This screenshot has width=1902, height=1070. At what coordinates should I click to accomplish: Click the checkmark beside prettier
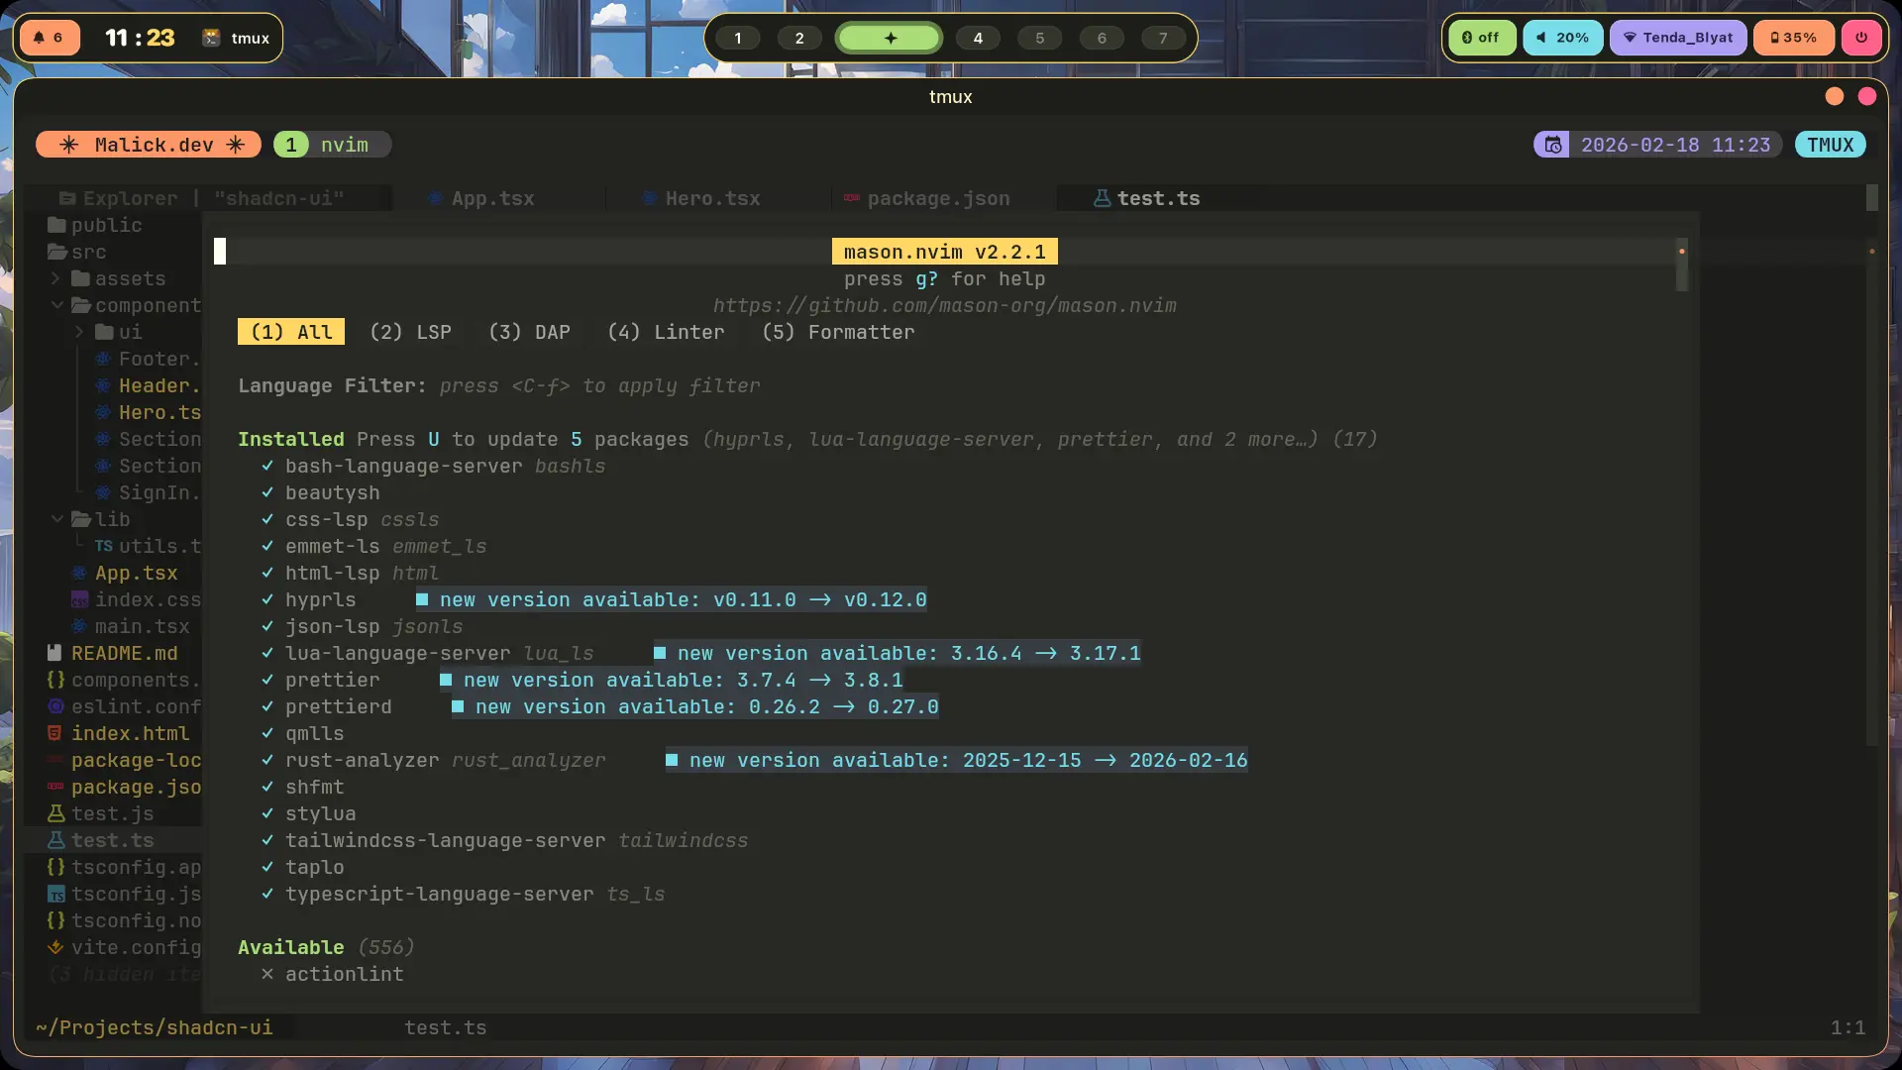(x=267, y=680)
